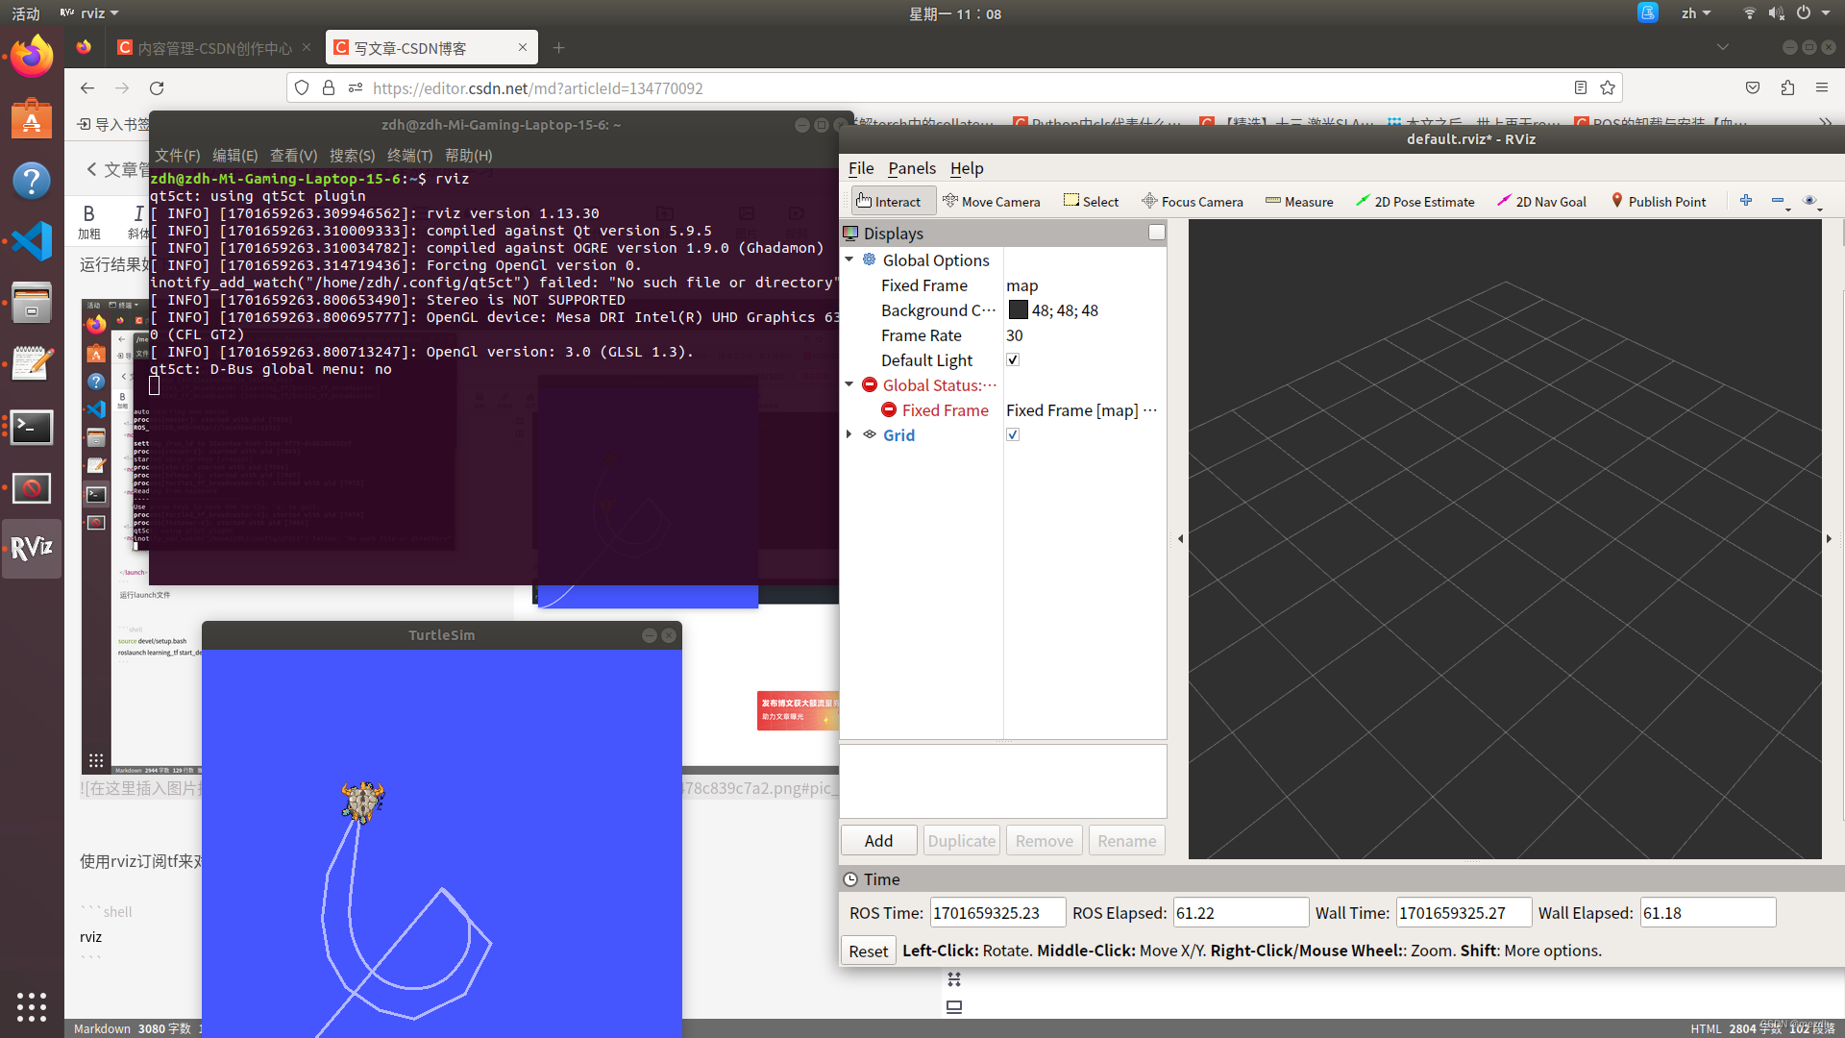This screenshot has width=1845, height=1038.
Task: Click the RViz icon in the dock
Action: [x=32, y=548]
